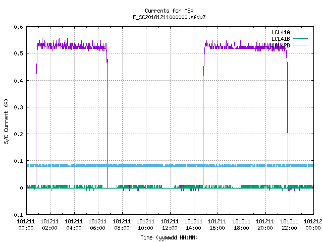Click the y-axis tick value 0.1

tap(18, 161)
